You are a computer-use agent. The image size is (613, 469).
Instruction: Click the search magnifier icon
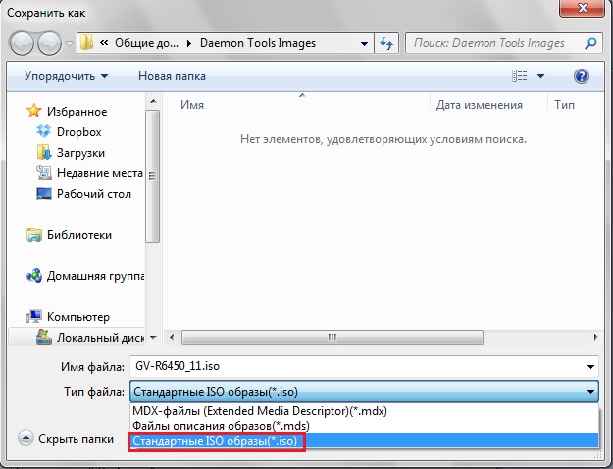[591, 44]
